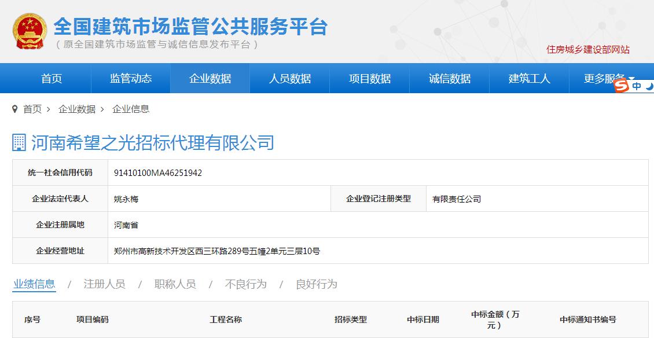Click the 项目编码 column header
The height and width of the screenshot is (338, 654).
(x=92, y=319)
